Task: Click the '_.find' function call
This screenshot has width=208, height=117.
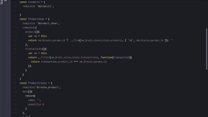Action: tap(75, 40)
